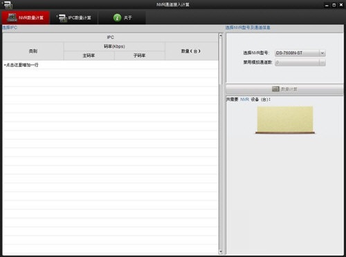Image resolution: width=346 pixels, height=257 pixels.
Task: Click the 主码率 column header
Action: [x=89, y=55]
